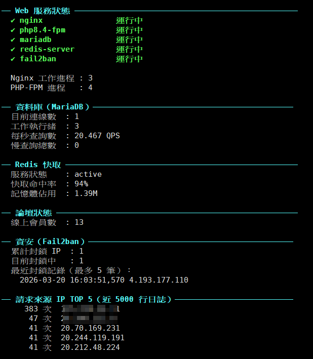Click the 20.467 QPS value
Viewport: 313px width, 359px height.
(x=97, y=136)
